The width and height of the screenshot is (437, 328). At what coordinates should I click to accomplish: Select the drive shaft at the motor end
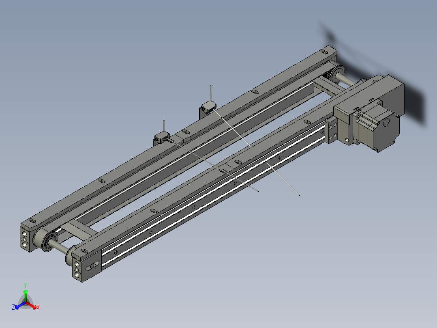346,79
